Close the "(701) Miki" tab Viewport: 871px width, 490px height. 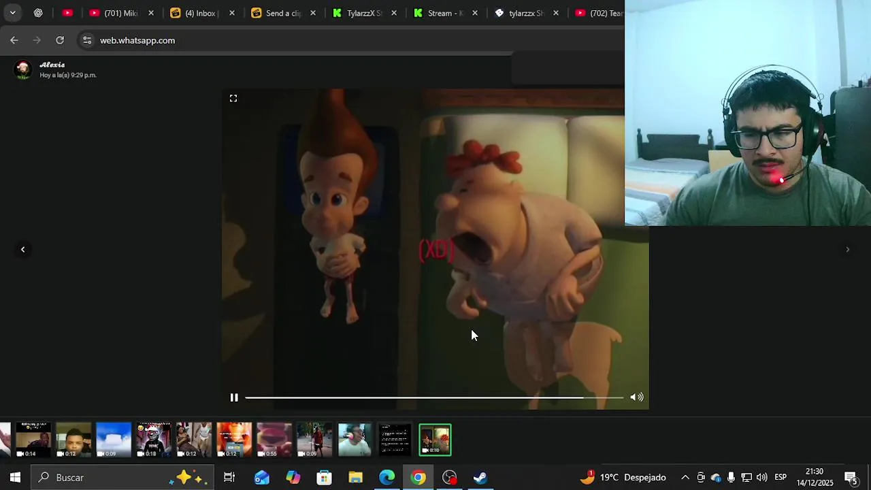(x=151, y=13)
